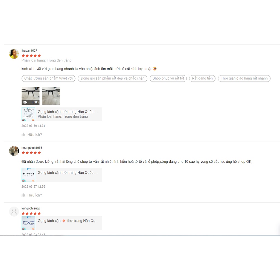Open product thumbnail in thuvan1627's review
Screen dimensions: 280x280
(x=28, y=114)
